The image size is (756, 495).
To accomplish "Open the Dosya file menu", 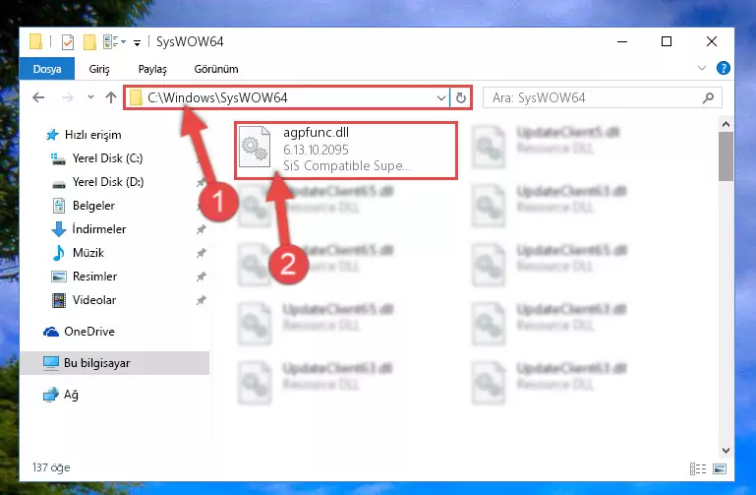I will coord(47,69).
